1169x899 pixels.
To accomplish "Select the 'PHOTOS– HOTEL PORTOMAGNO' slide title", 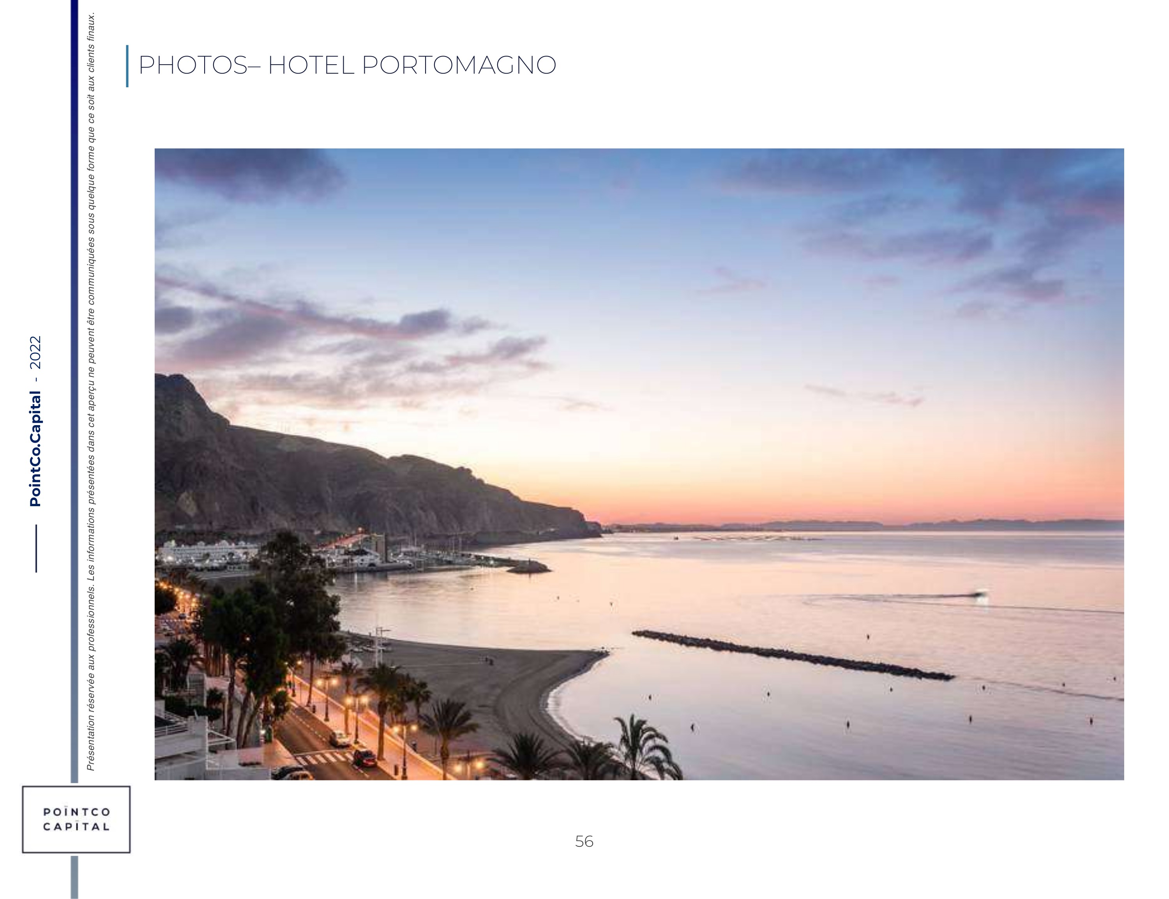I will [347, 65].
